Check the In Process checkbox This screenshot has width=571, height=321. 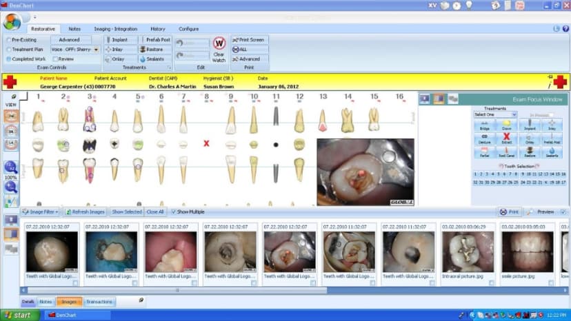pos(551,115)
